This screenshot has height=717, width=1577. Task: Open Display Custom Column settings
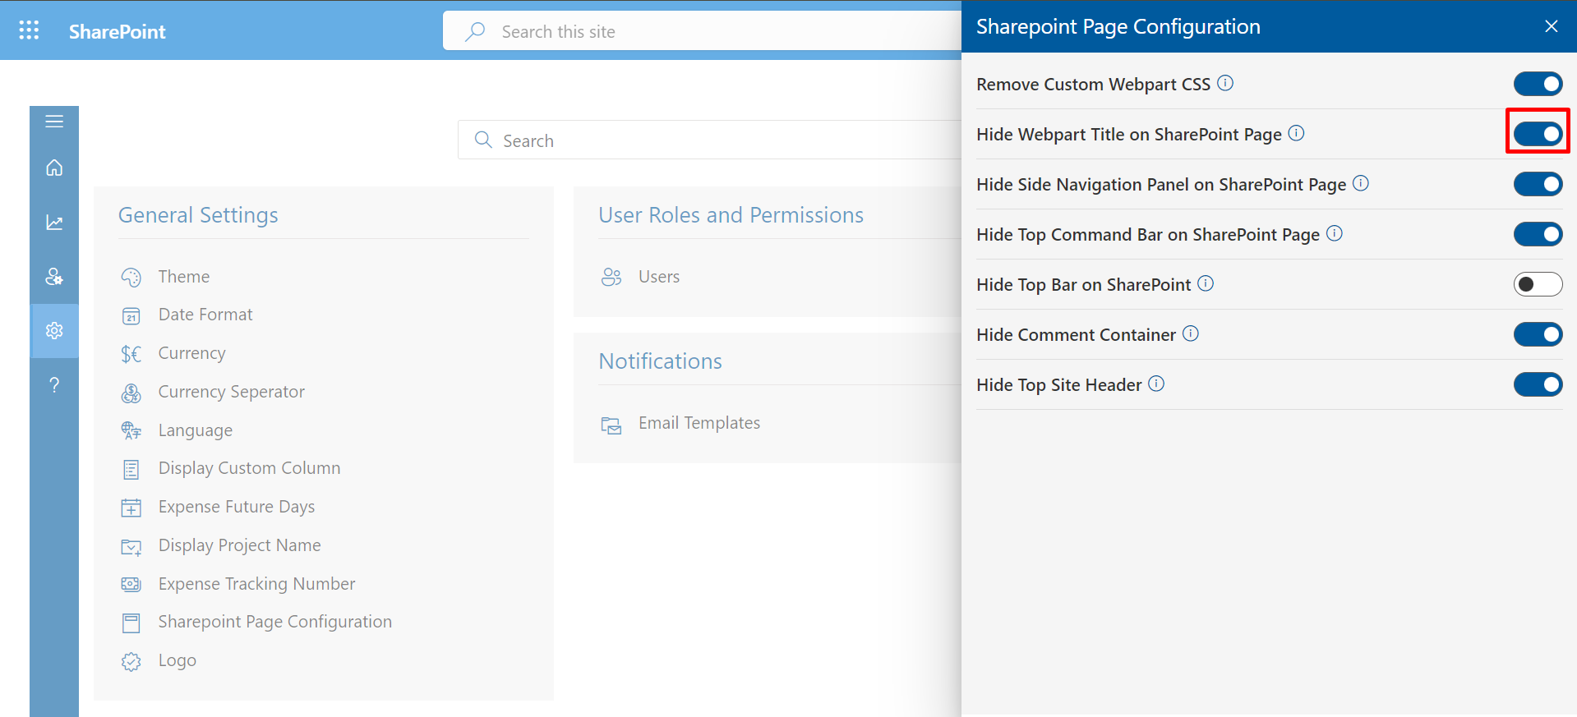click(249, 468)
